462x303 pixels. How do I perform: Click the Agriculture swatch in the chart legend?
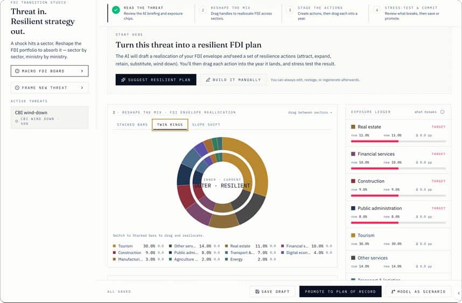pyautogui.click(x=170, y=259)
